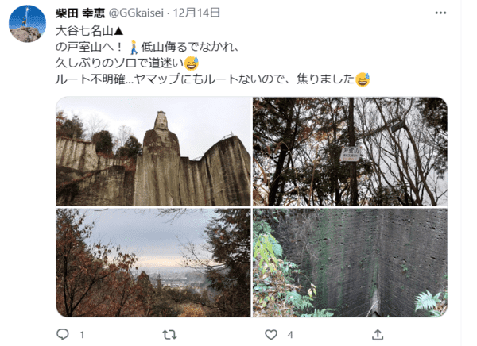The height and width of the screenshot is (346, 477).
Task: Open the 12月14日 tweet date link
Action: pos(196,13)
